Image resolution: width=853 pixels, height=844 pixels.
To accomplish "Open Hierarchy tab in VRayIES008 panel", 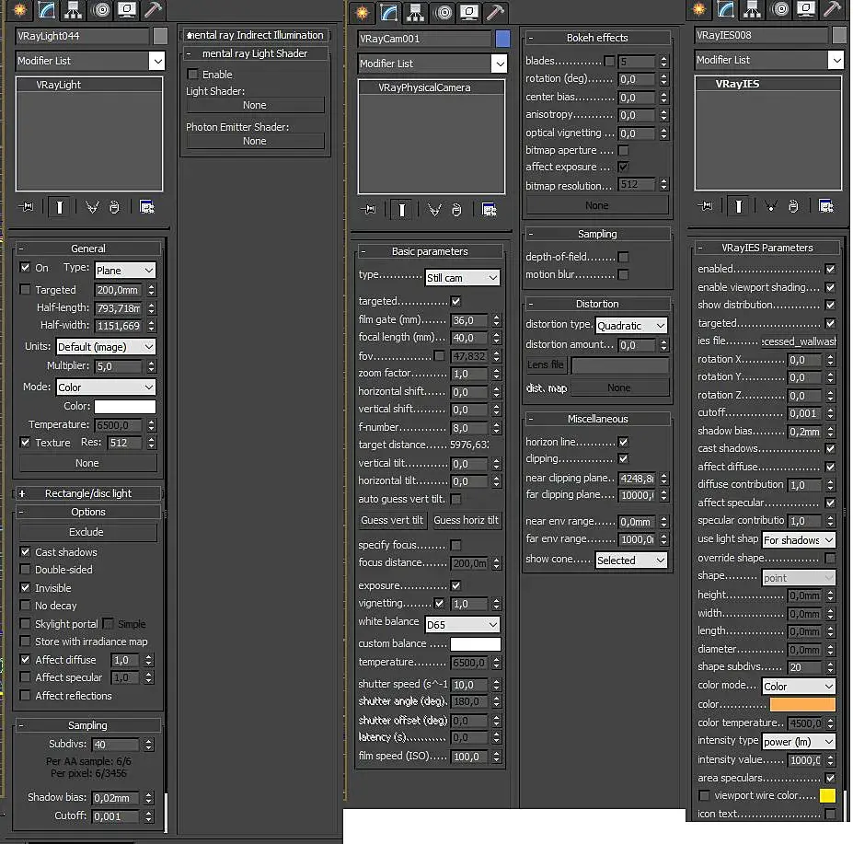I will pyautogui.click(x=753, y=9).
